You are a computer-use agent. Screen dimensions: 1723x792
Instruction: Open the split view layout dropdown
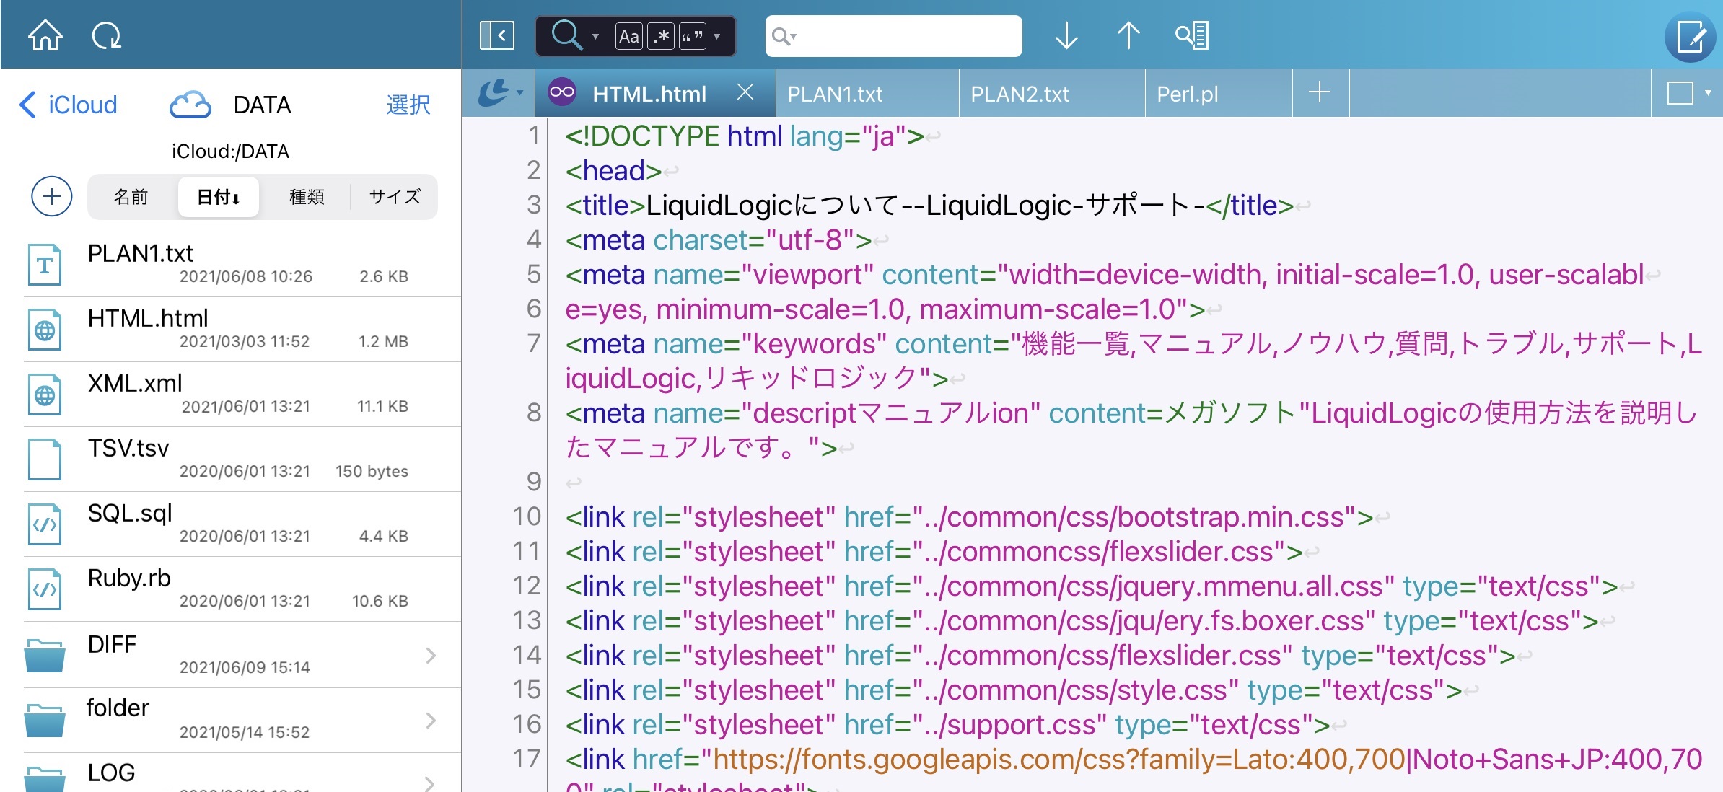pos(1688,93)
